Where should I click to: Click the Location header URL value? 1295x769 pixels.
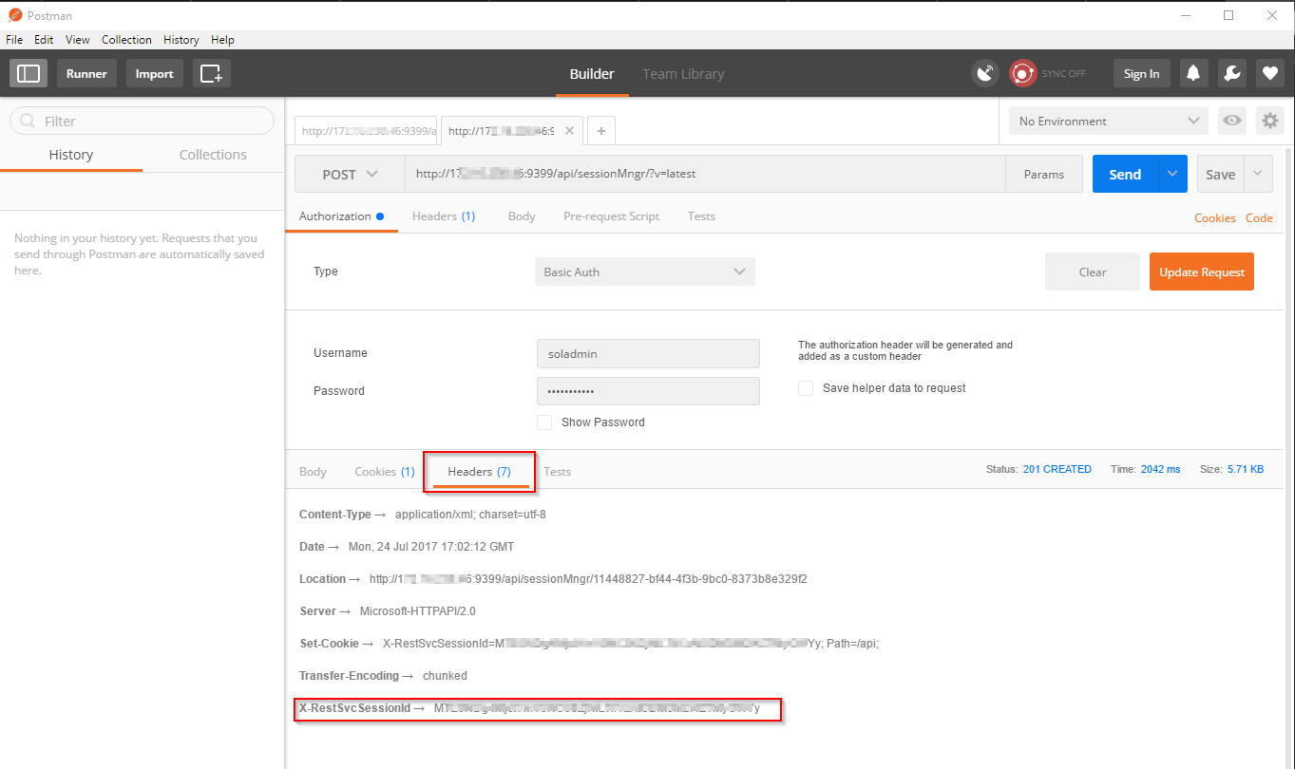[588, 578]
